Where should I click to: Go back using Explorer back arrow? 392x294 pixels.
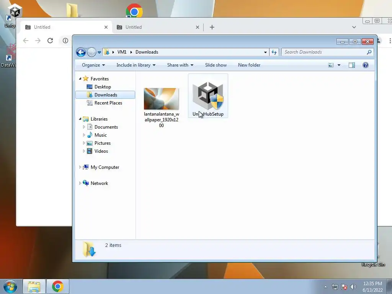coord(81,52)
